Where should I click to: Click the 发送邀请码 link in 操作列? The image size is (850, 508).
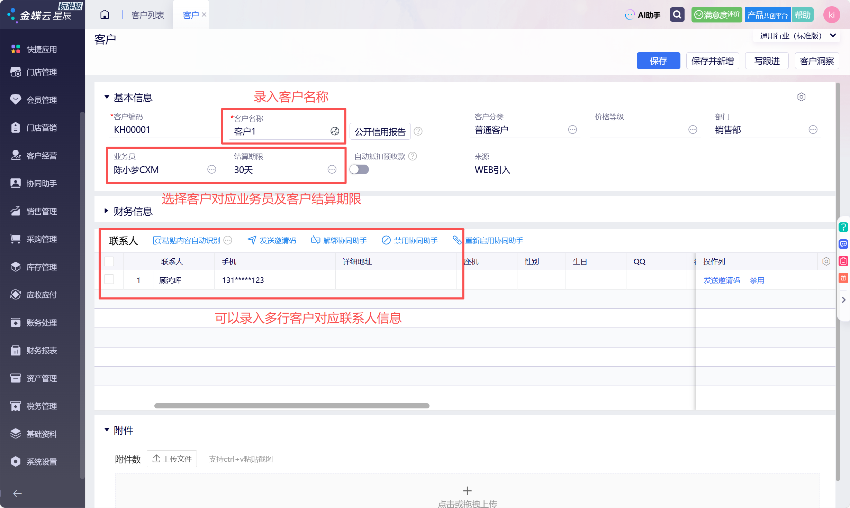pyautogui.click(x=722, y=280)
